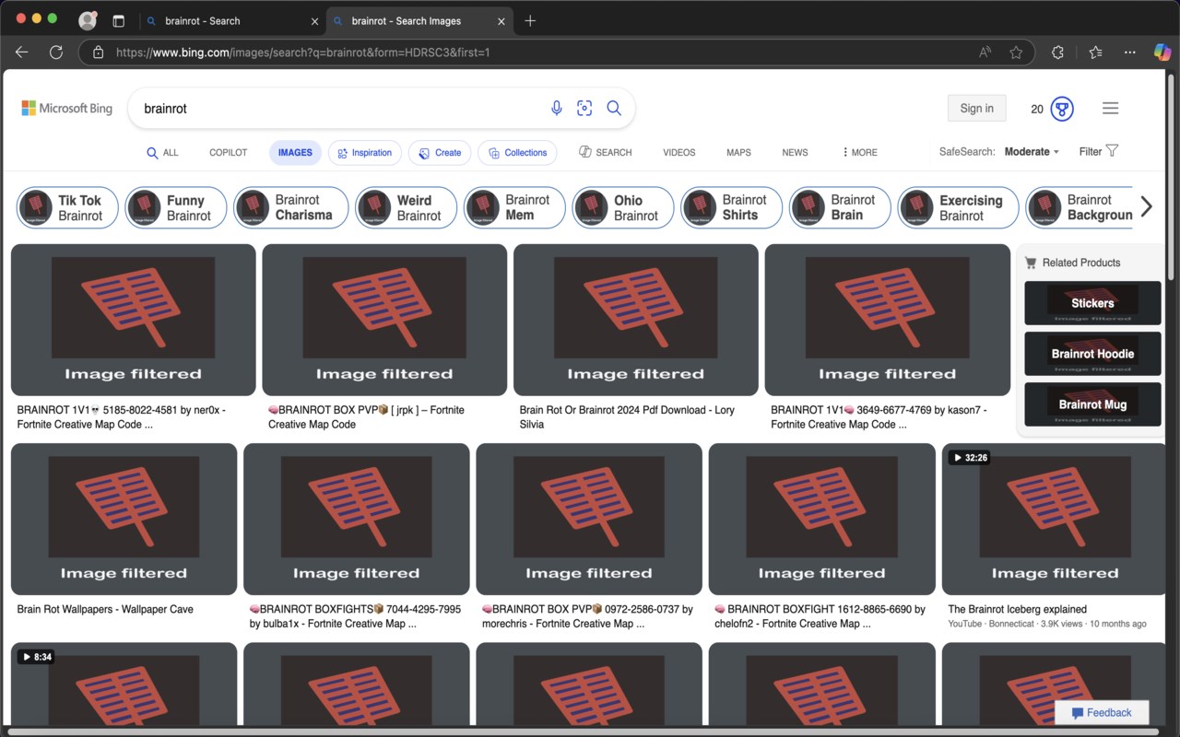Send feedback via Feedback button
This screenshot has width=1180, height=737.
click(x=1102, y=712)
